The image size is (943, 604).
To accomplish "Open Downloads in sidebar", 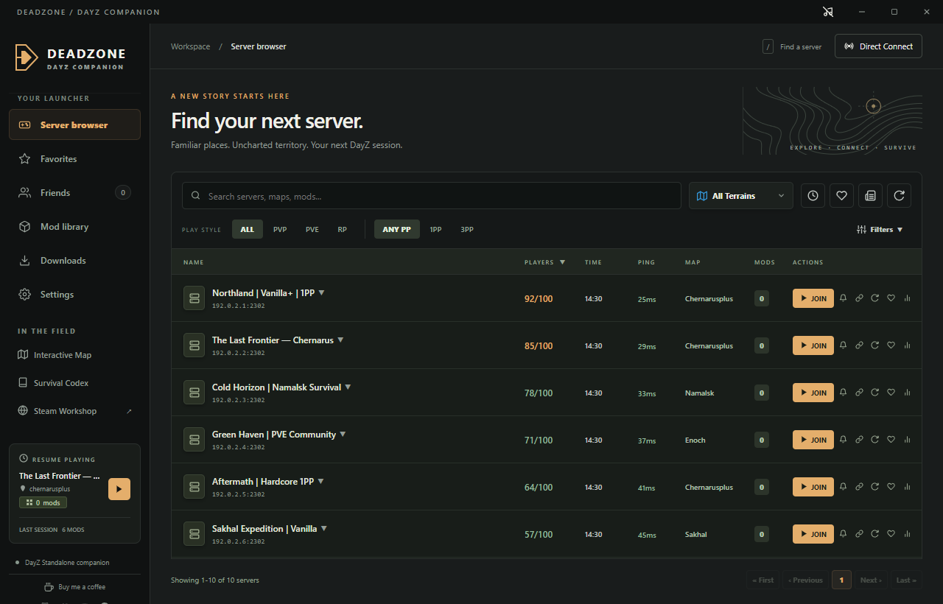I will click(74, 260).
